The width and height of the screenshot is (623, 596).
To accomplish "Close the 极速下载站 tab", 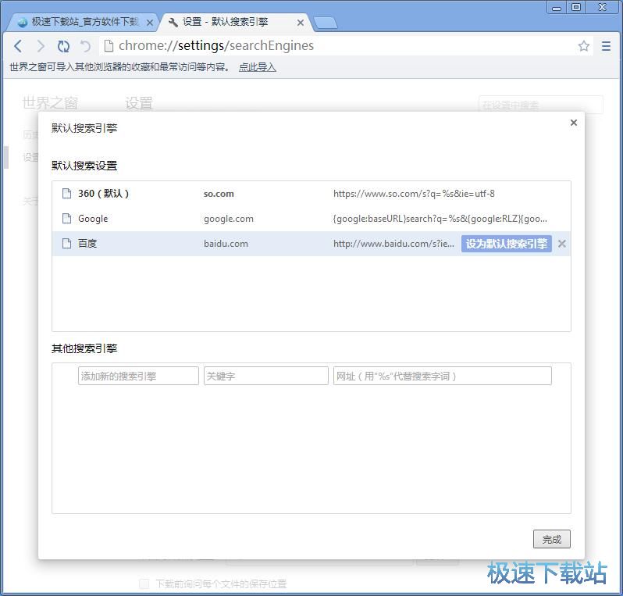I will 150,23.
